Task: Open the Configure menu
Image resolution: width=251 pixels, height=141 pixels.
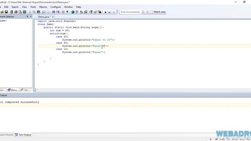Action: tap(56, 7)
